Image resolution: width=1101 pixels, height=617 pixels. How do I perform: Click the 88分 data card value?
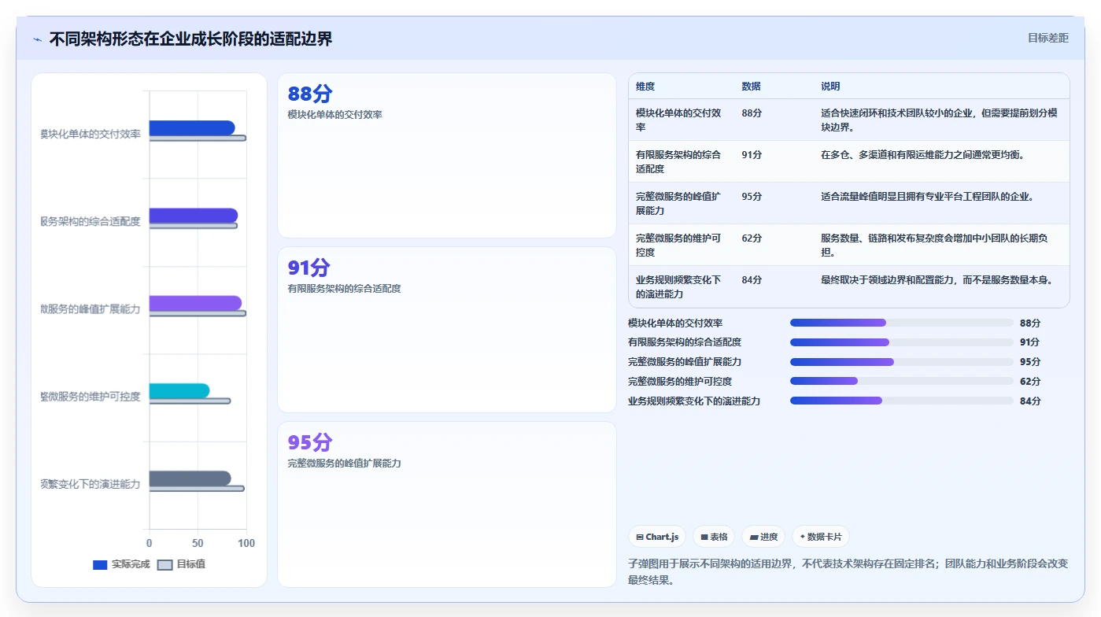click(310, 94)
